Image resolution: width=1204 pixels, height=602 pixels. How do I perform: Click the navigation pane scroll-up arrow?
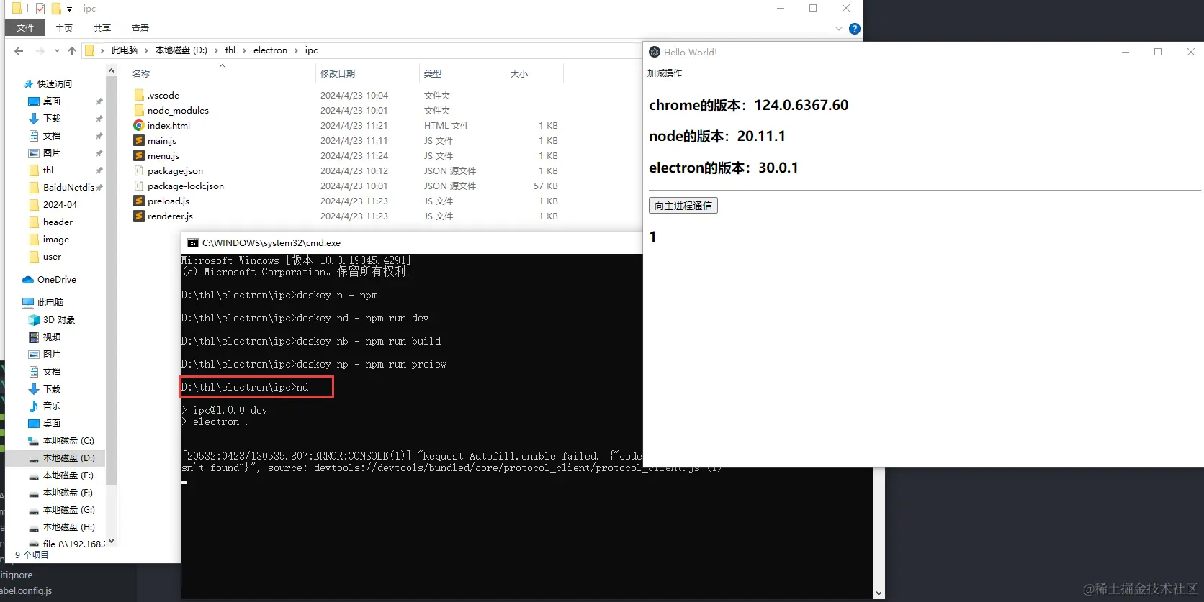tap(111, 70)
